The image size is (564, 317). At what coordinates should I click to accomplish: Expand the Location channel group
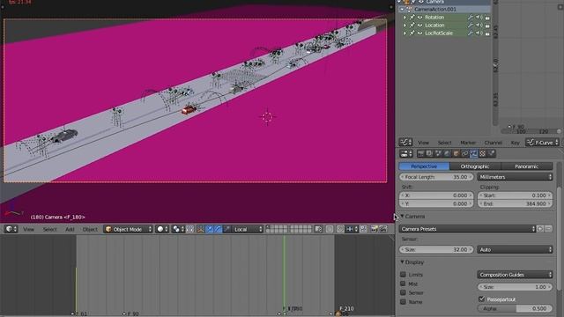click(404, 26)
